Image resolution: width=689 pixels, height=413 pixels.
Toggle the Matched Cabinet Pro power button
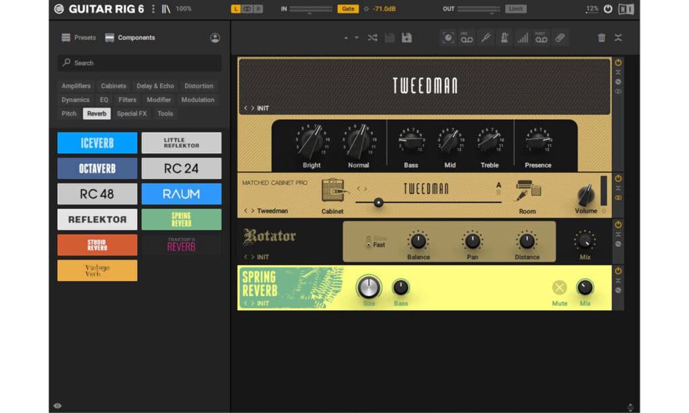coord(618,178)
